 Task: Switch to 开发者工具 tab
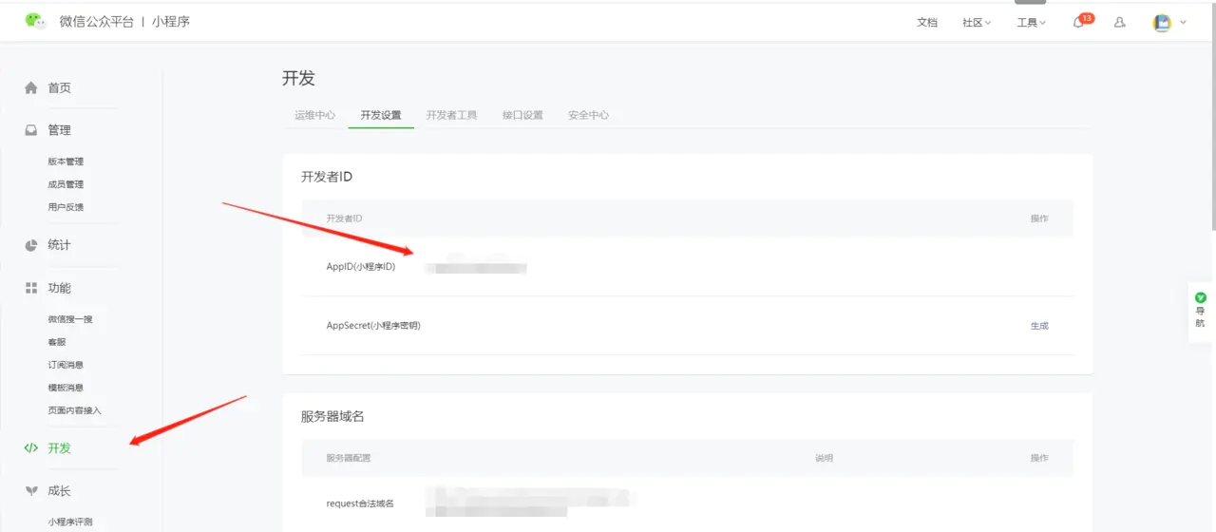451,115
